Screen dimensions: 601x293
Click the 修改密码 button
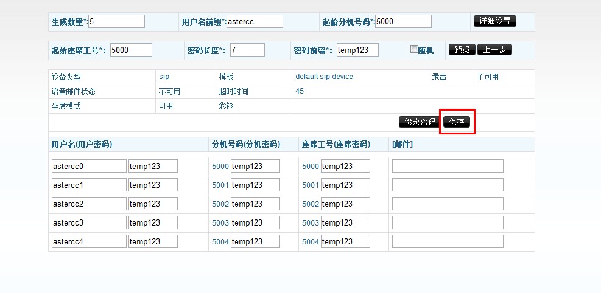pos(420,122)
